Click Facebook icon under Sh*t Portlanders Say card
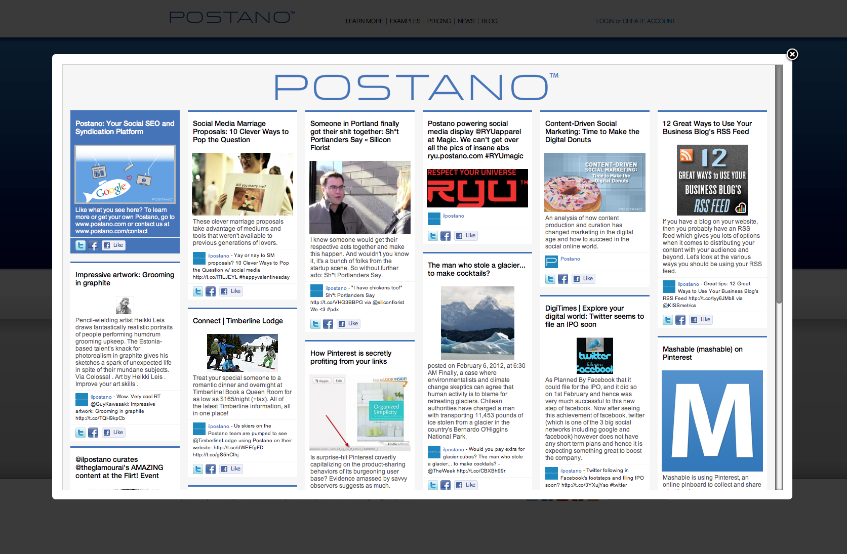 [x=328, y=324]
